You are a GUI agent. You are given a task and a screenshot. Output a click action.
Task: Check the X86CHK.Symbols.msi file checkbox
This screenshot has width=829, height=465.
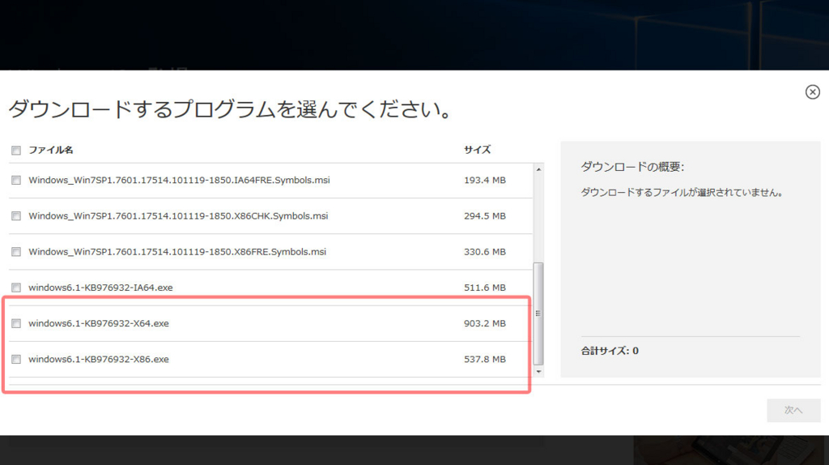coord(16,216)
